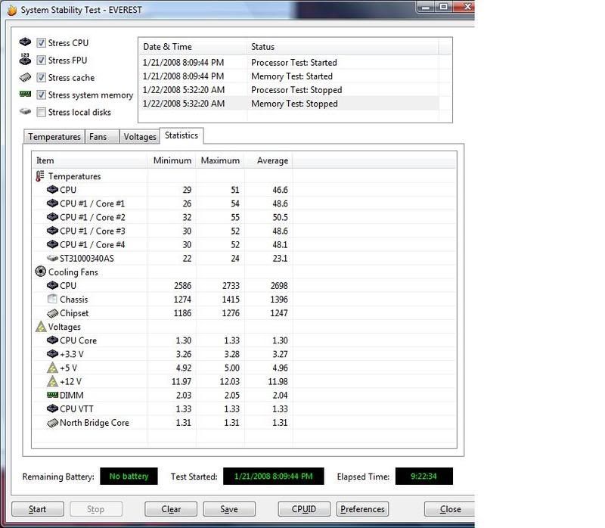Click the Status log column header
This screenshot has height=528, width=605.
[x=343, y=47]
